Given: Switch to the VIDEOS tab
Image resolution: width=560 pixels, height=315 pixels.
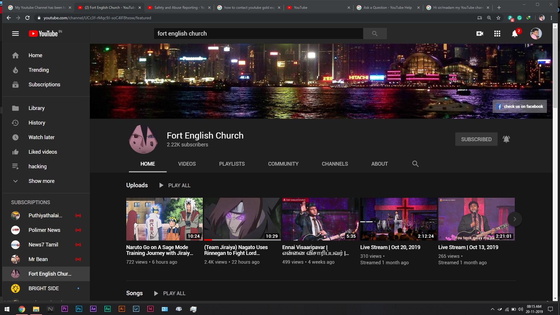Looking at the screenshot, I should click(187, 164).
